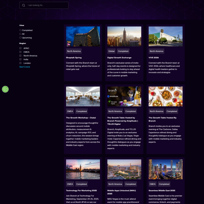Image resolution: width=204 pixels, height=204 pixels.
Task: Select the All view radio button
Action: pyautogui.click(x=20, y=34)
